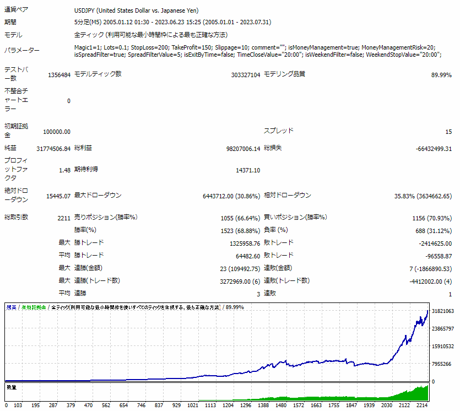Click max consecutive wins 23 (109492.75)
This screenshot has width=460, height=411.
click(x=240, y=269)
